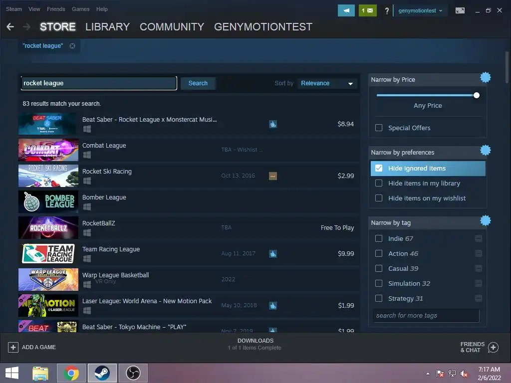This screenshot has width=511, height=383.
Task: Exclude the Action tag with minus icon
Action: [479, 254]
